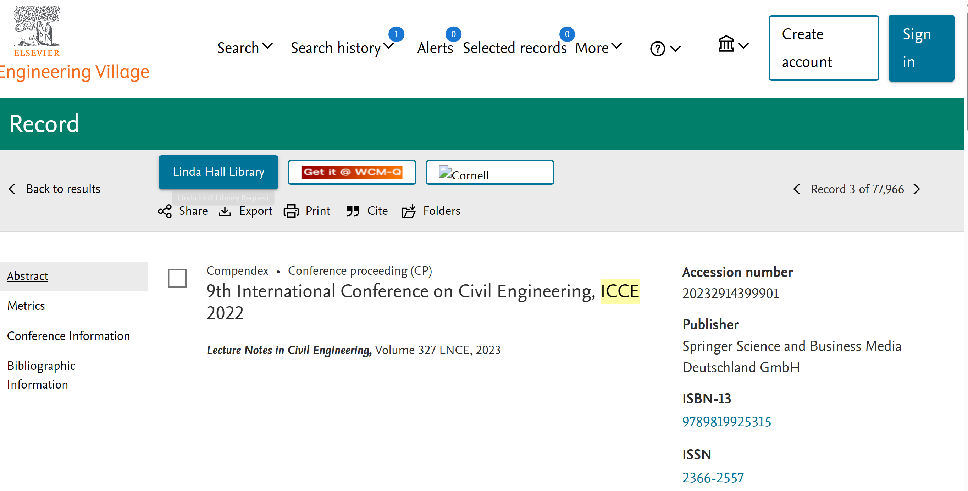This screenshot has width=968, height=491.
Task: Click the Conference proceeding (CP) label
Action: pos(360,270)
